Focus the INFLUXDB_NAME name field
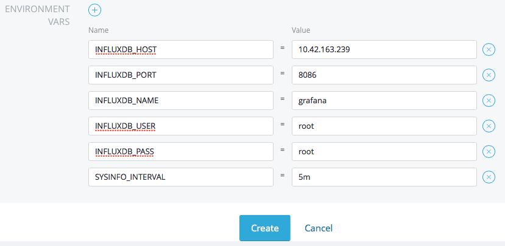The width and height of the screenshot is (505, 246). coord(180,100)
